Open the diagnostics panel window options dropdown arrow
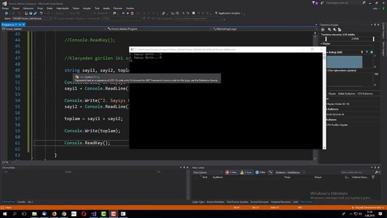The width and height of the screenshot is (387, 218). [371, 25]
